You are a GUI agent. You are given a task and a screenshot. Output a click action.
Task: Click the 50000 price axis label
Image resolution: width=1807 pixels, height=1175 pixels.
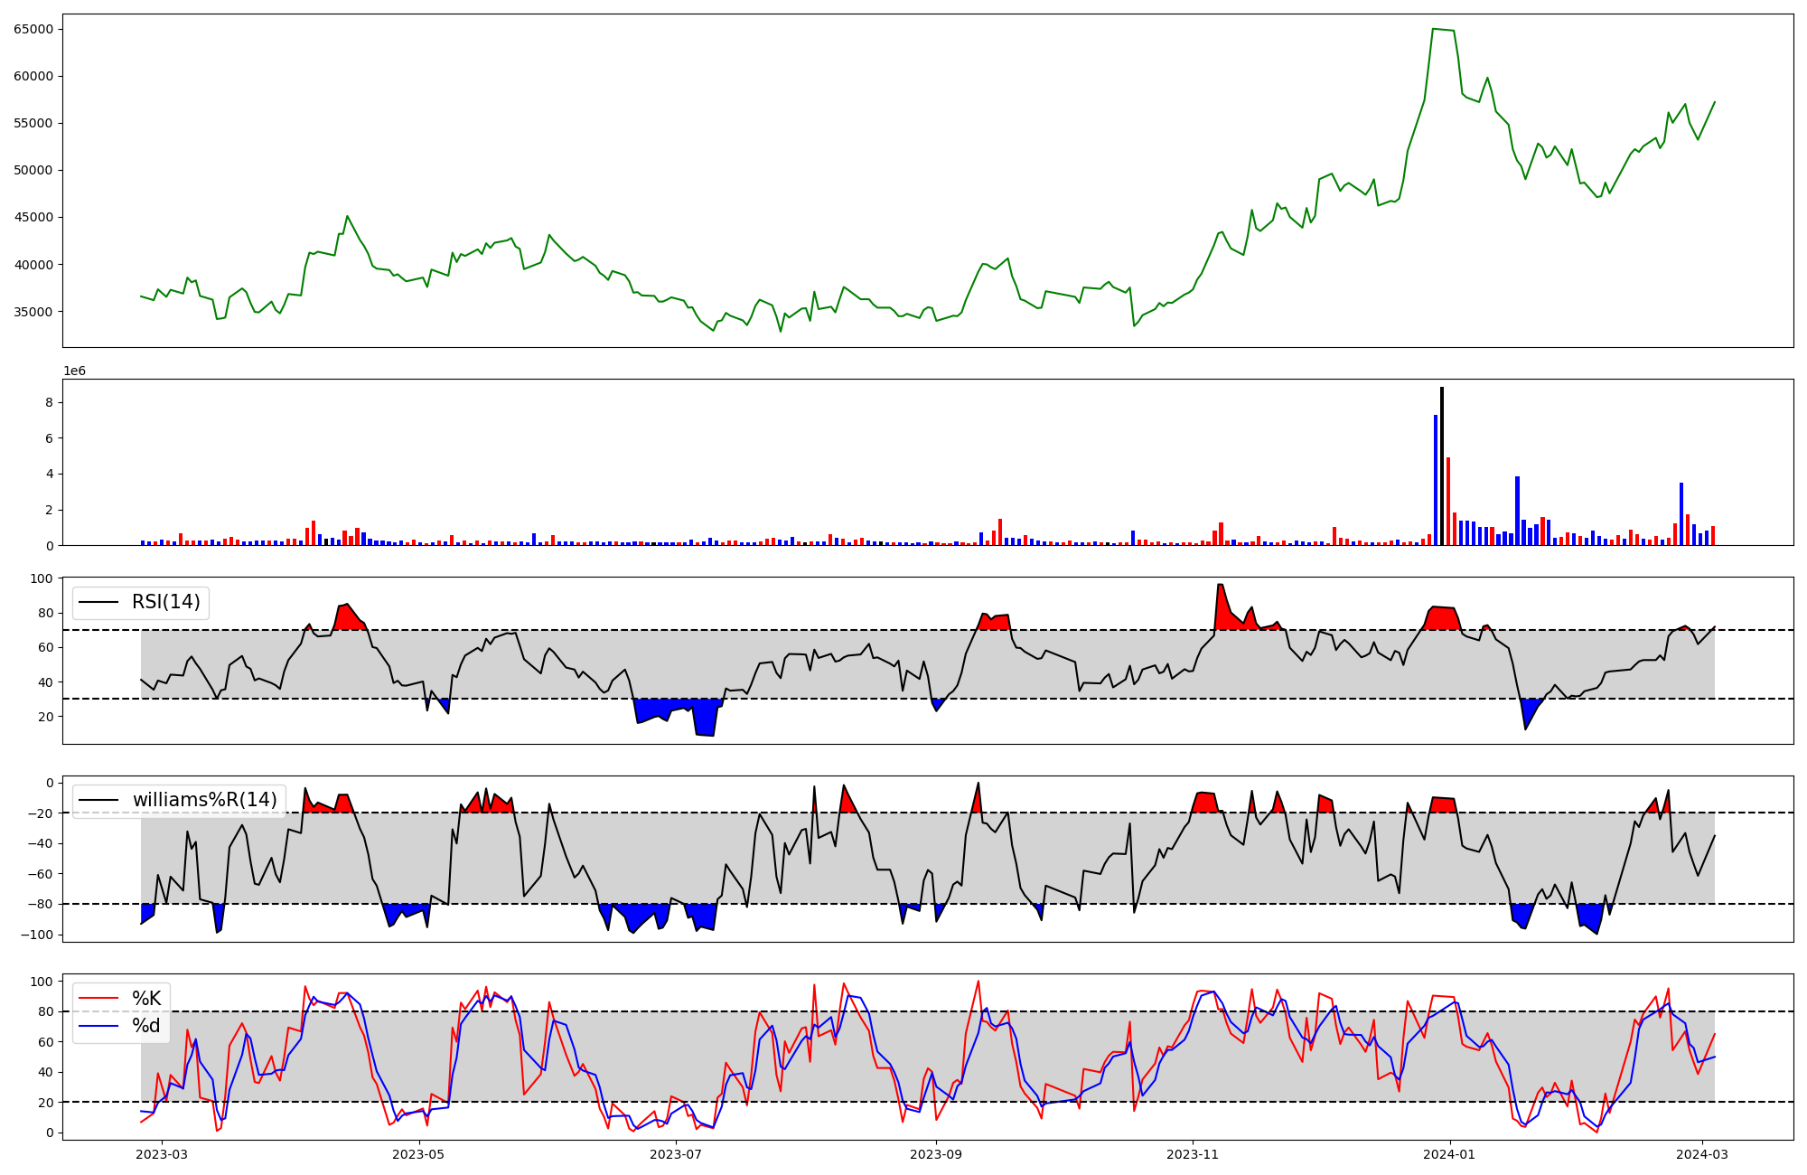(33, 170)
